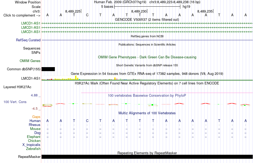Click the C base in the complement sequence row
Image resolution: width=253 pixels, height=163 pixels.
tap(87, 15)
